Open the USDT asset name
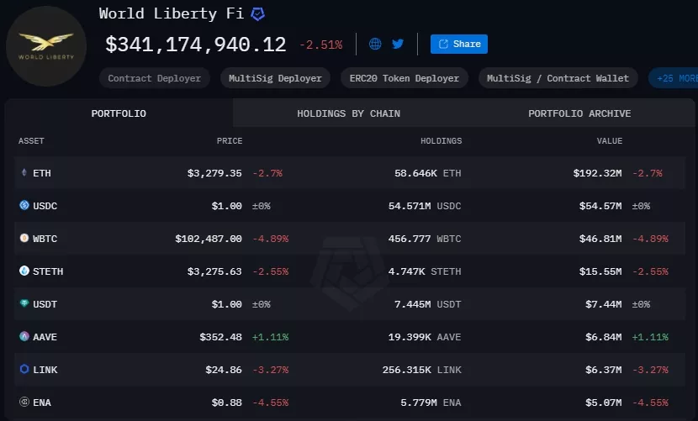 [45, 304]
